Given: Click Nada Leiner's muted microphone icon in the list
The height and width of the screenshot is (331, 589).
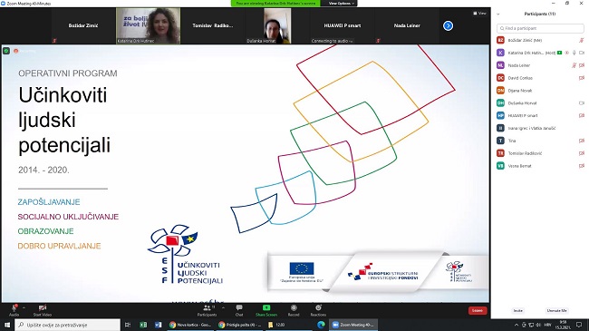Looking at the screenshot, I should 574,65.
